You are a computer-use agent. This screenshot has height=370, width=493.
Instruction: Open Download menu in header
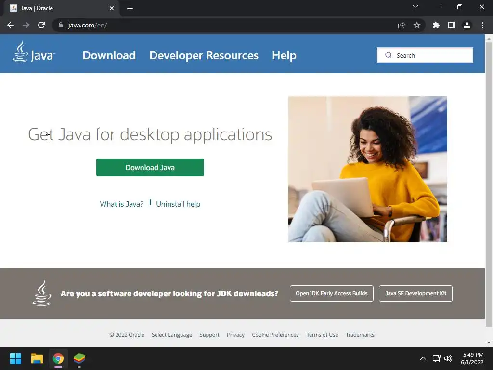pos(109,55)
